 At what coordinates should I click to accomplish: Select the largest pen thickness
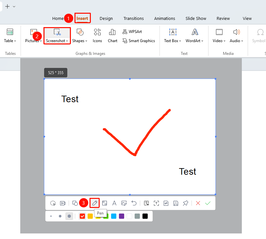[69, 216]
